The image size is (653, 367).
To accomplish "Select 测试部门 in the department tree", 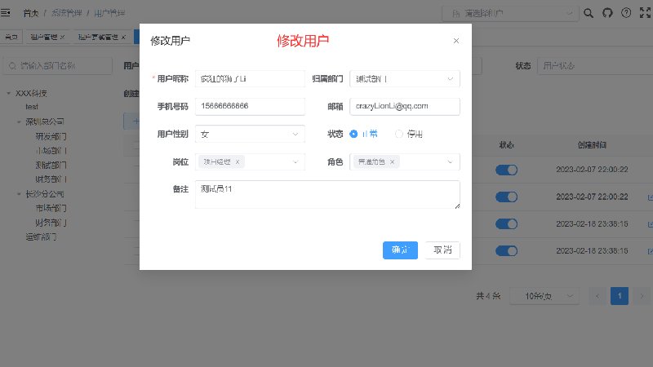I will (51, 166).
